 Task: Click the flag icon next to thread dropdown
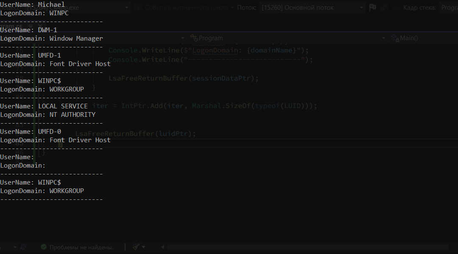[x=373, y=8]
